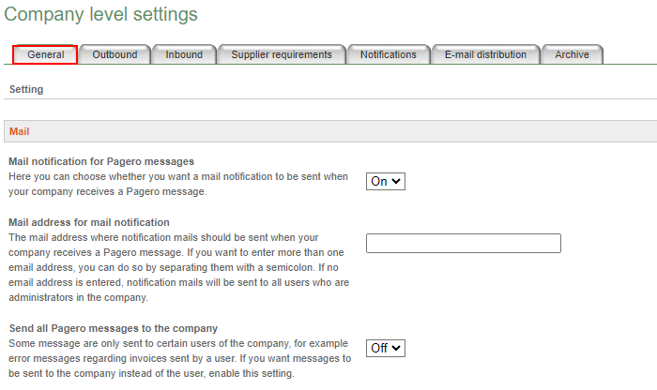The height and width of the screenshot is (390, 657).
Task: Click the green line under the tab bar
Action: 330,65
